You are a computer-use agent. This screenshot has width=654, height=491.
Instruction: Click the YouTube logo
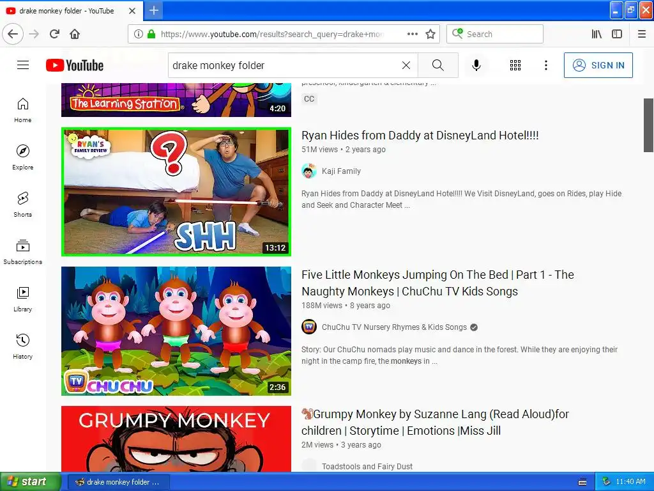[x=75, y=65]
